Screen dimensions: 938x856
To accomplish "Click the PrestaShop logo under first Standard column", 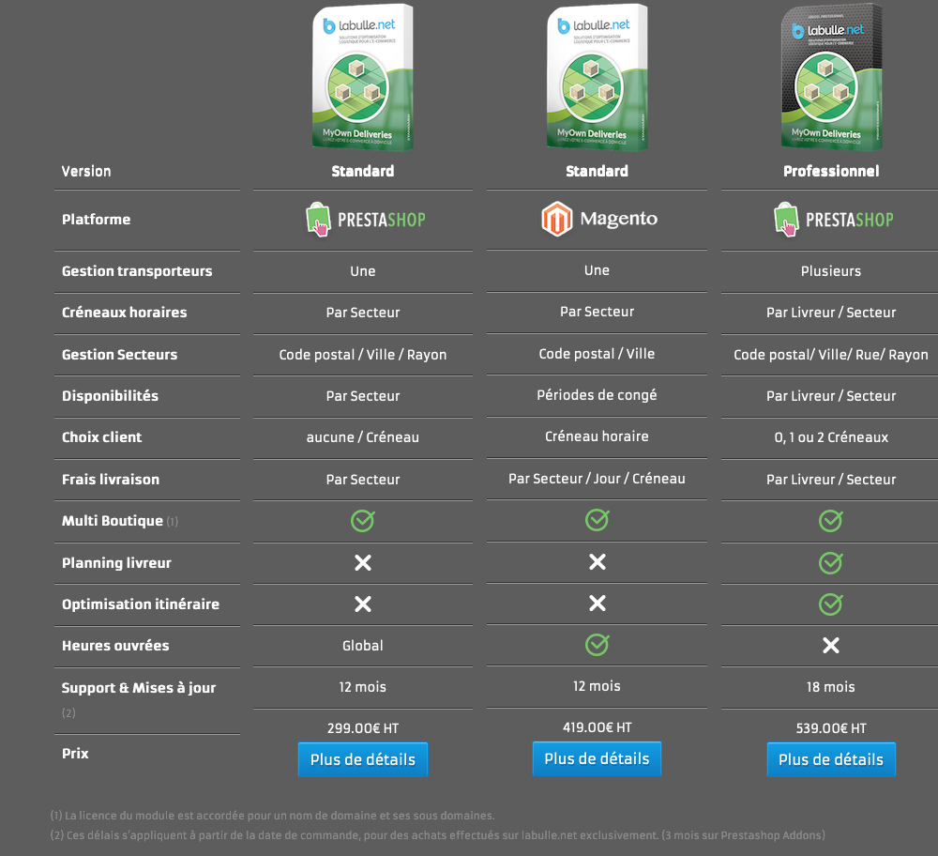I will coord(366,220).
